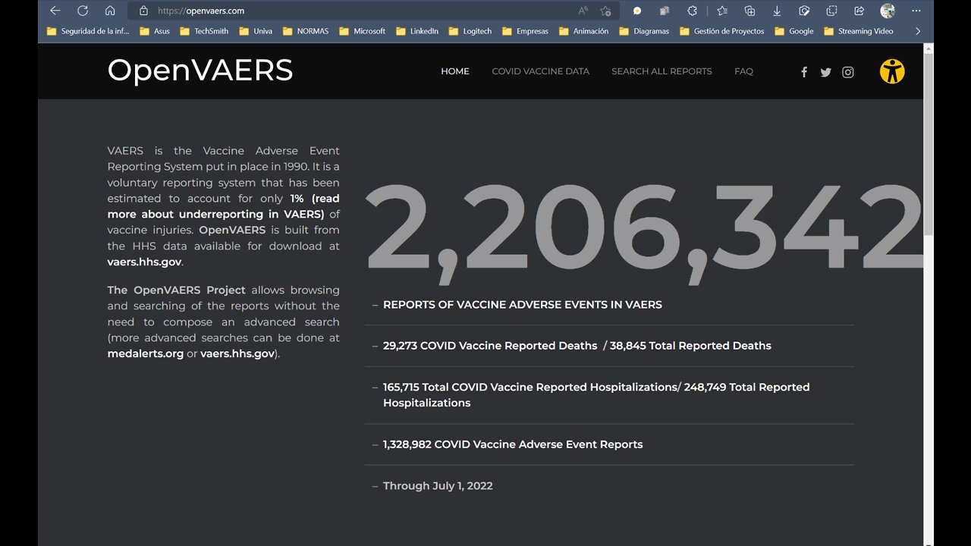This screenshot has width=971, height=546.
Task: Open the Logitech bookmark folder
Action: 470,31
